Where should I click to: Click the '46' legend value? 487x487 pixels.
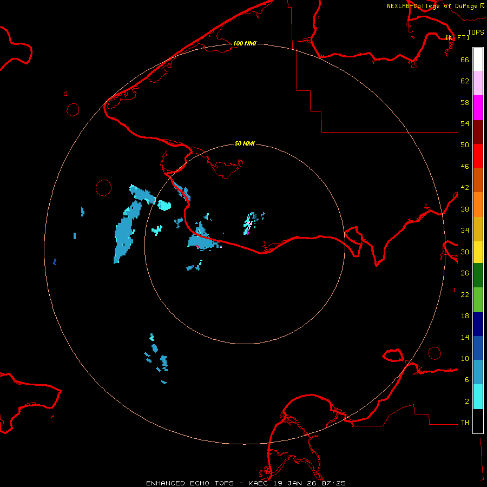point(465,167)
